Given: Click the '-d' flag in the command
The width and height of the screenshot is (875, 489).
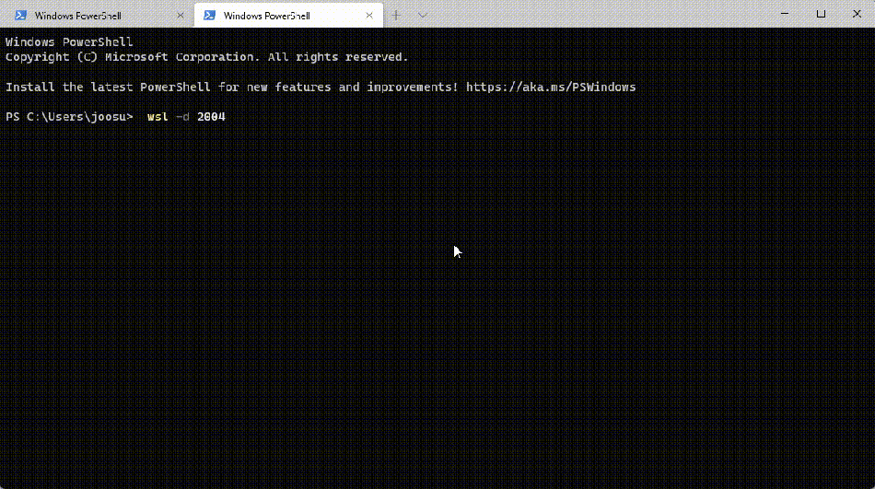Looking at the screenshot, I should (x=182, y=117).
